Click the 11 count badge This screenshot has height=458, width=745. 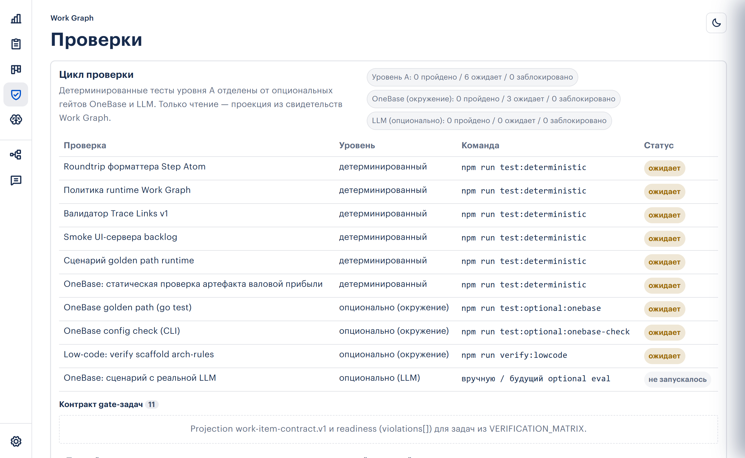pos(152,405)
